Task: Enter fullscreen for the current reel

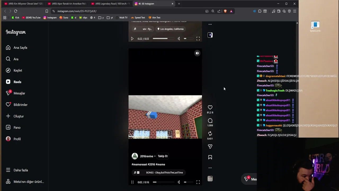Action: tap(198, 182)
